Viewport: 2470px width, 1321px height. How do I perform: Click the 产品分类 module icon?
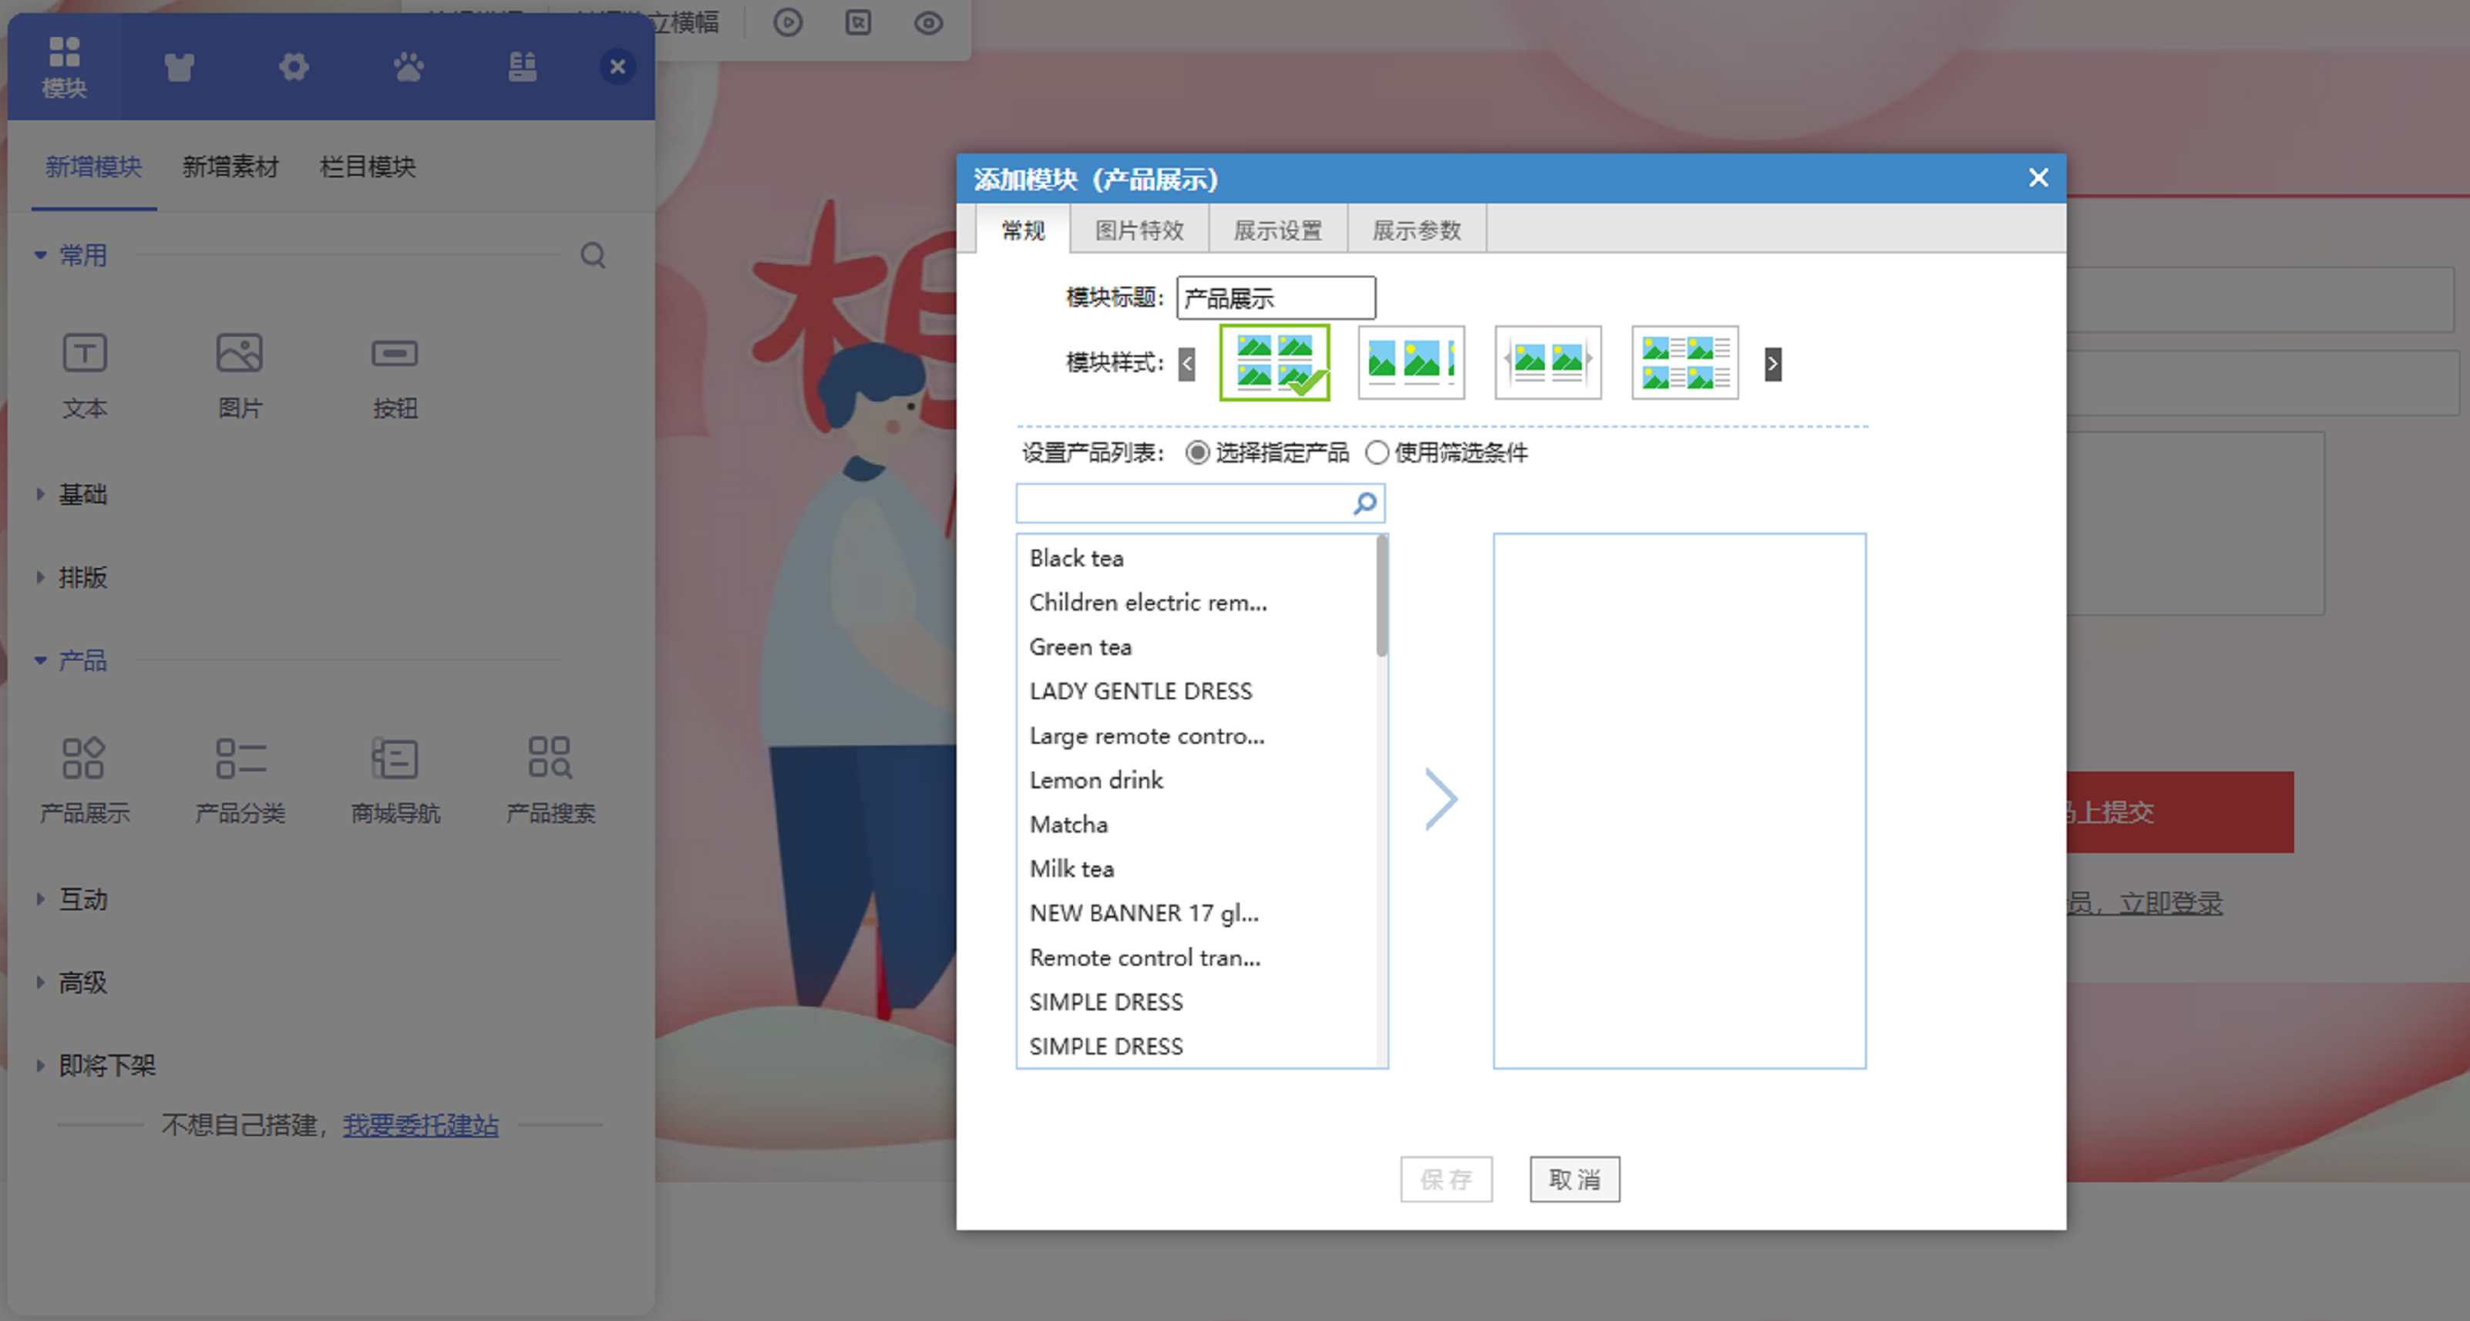240,758
